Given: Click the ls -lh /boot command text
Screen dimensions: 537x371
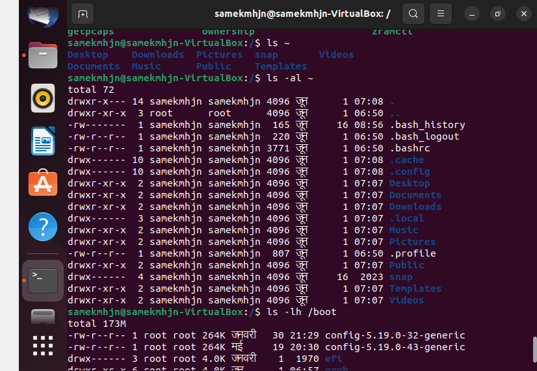Looking at the screenshot, I should click(301, 312).
